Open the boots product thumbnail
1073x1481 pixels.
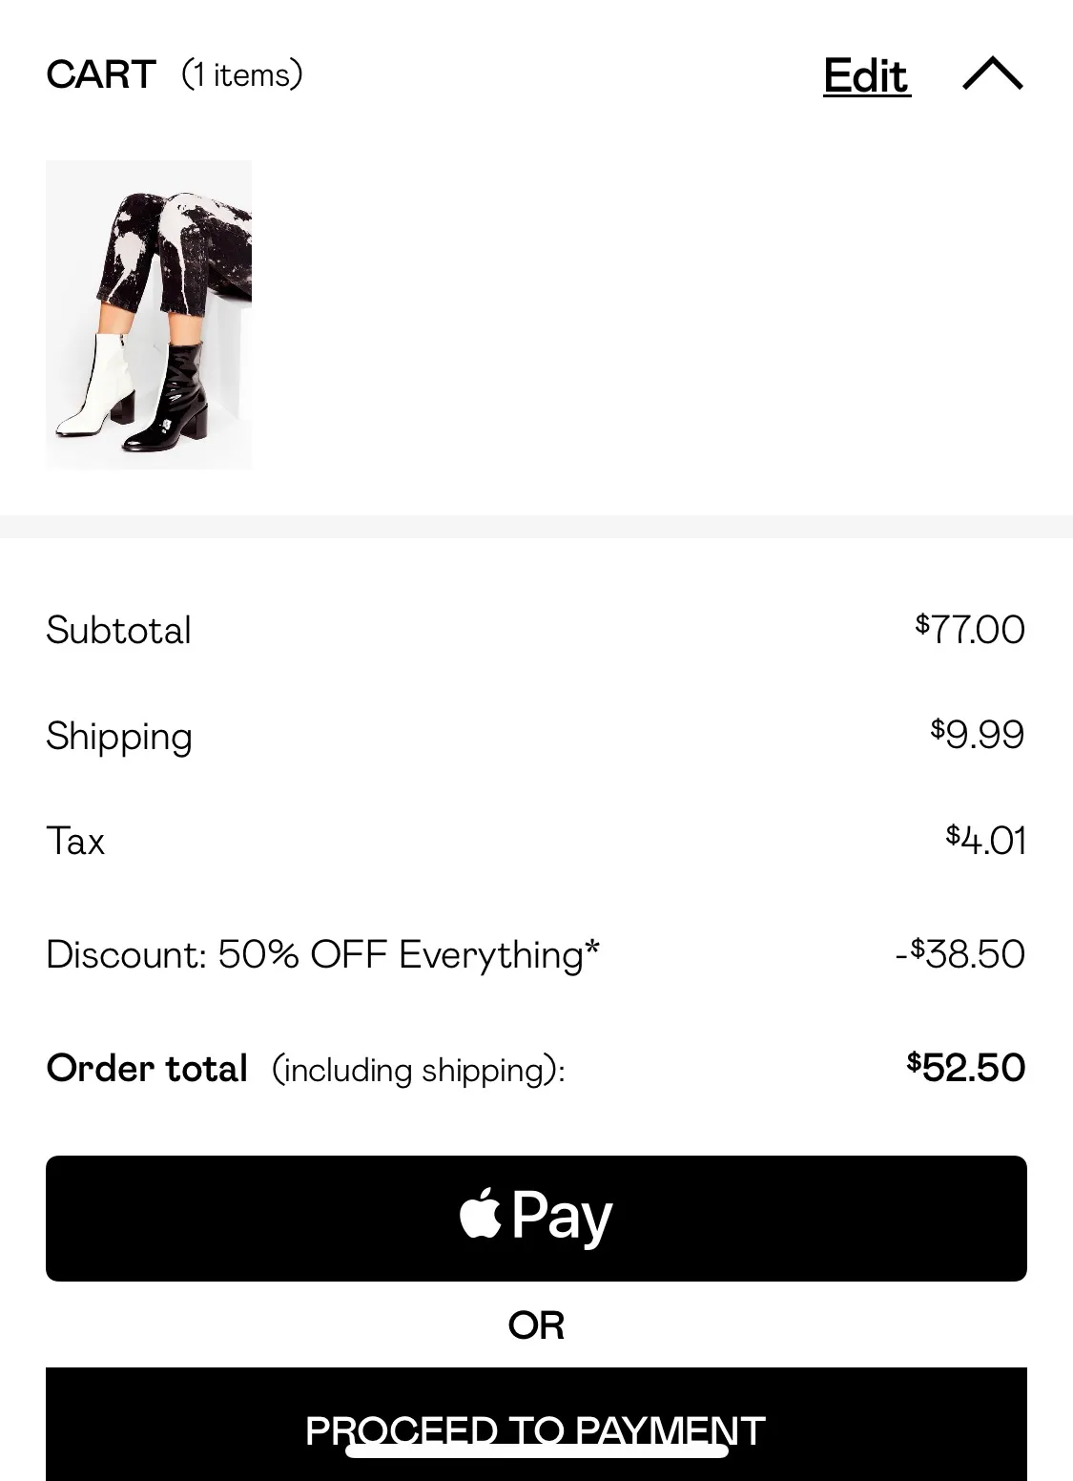tap(149, 315)
